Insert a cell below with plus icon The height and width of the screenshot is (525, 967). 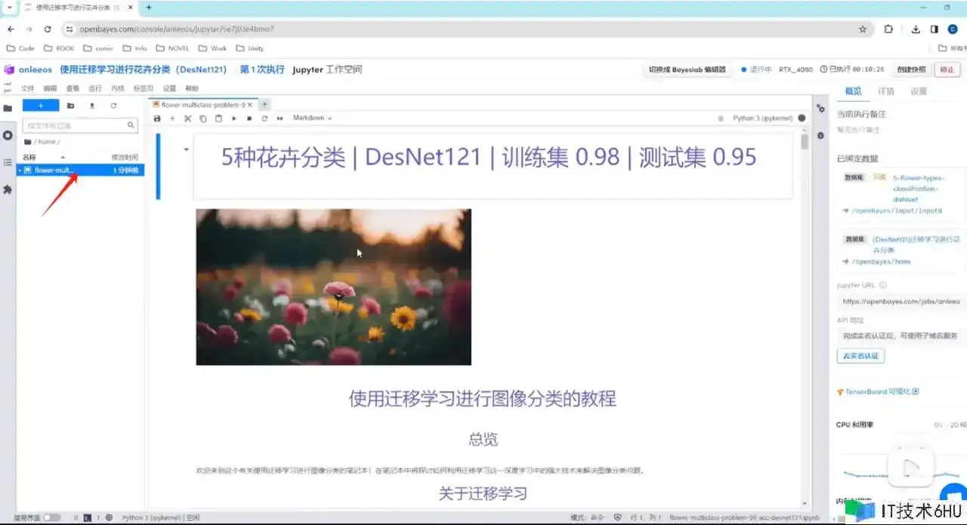click(172, 118)
